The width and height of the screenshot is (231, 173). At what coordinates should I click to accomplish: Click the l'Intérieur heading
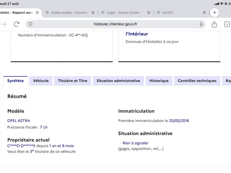click(x=137, y=34)
